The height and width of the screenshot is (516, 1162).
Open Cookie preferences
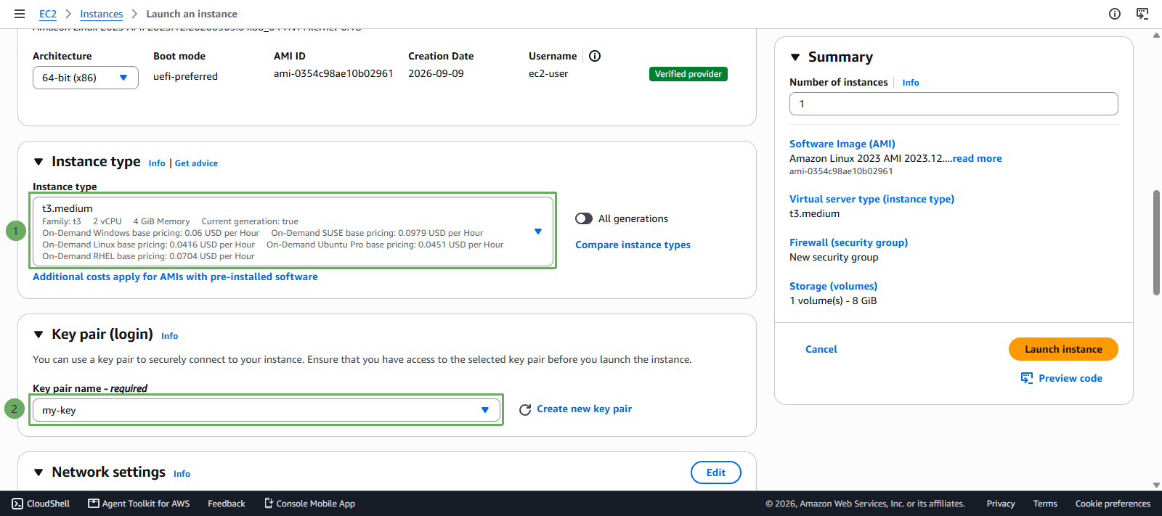pyautogui.click(x=1113, y=504)
